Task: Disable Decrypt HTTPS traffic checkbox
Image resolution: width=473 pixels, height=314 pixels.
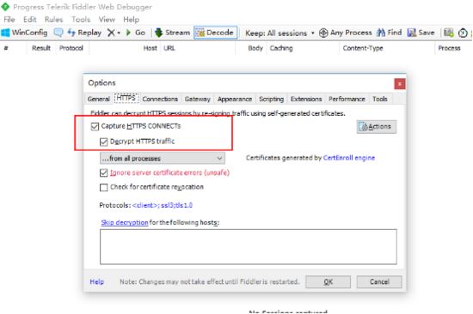Action: [x=103, y=142]
